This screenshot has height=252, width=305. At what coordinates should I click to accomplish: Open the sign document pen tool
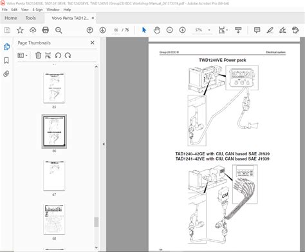pyautogui.click(x=282, y=30)
